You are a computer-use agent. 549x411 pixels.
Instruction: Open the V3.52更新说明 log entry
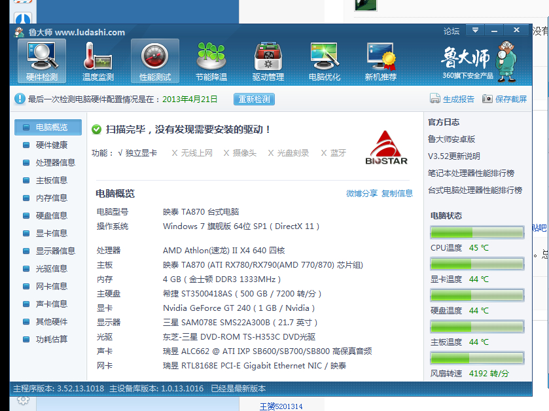click(x=453, y=156)
